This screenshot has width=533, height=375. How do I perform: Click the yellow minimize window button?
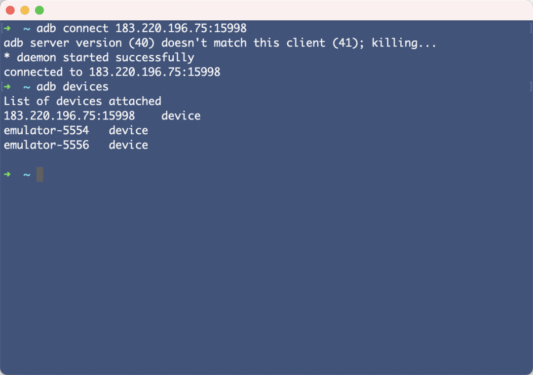(25, 10)
